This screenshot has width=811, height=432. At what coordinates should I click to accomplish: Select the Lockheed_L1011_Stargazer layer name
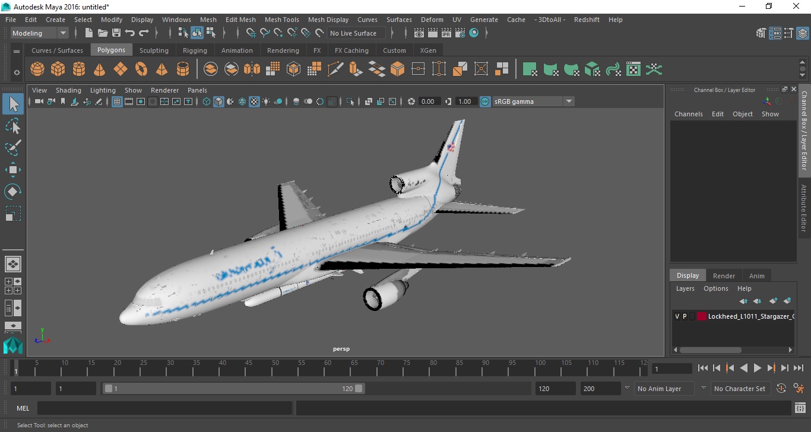750,316
